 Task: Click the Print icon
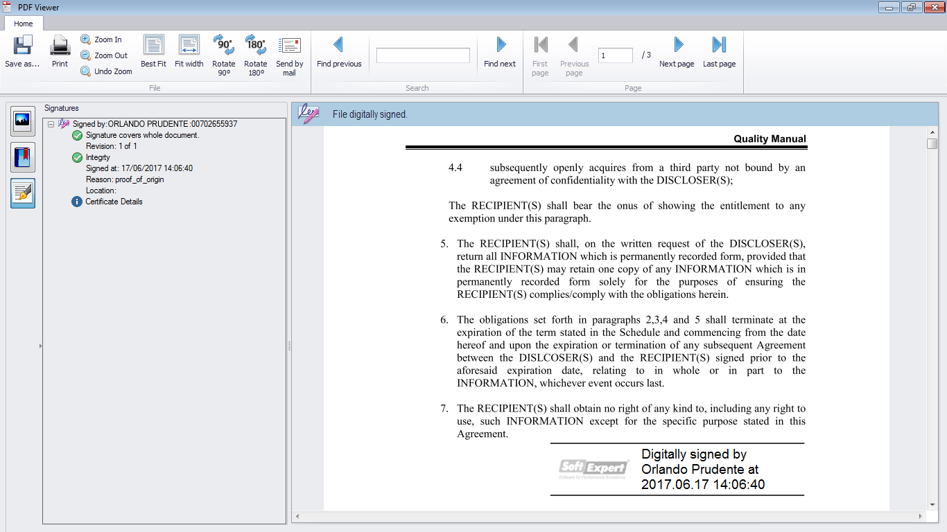point(60,45)
